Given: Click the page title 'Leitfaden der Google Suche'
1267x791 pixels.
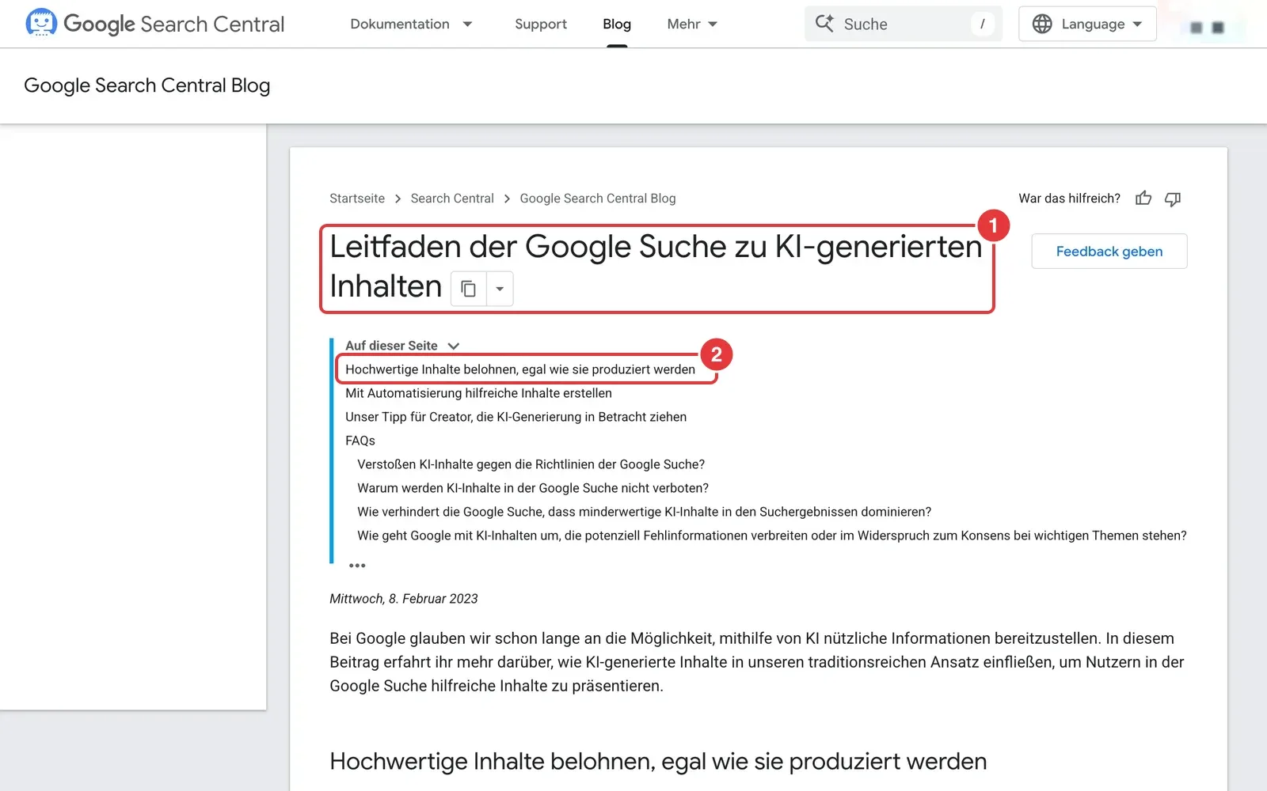Looking at the screenshot, I should 656,267.
